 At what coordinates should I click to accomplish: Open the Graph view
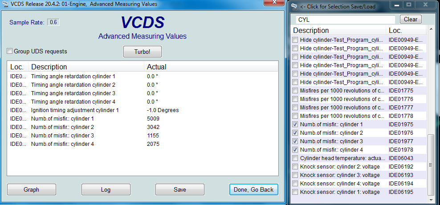pos(32,189)
